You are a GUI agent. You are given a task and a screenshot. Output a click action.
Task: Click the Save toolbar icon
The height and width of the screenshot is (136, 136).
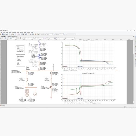coord(2,34)
